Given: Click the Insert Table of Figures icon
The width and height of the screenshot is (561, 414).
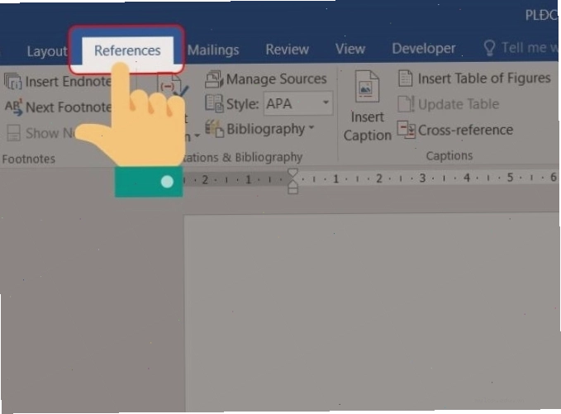Looking at the screenshot, I should [x=406, y=79].
